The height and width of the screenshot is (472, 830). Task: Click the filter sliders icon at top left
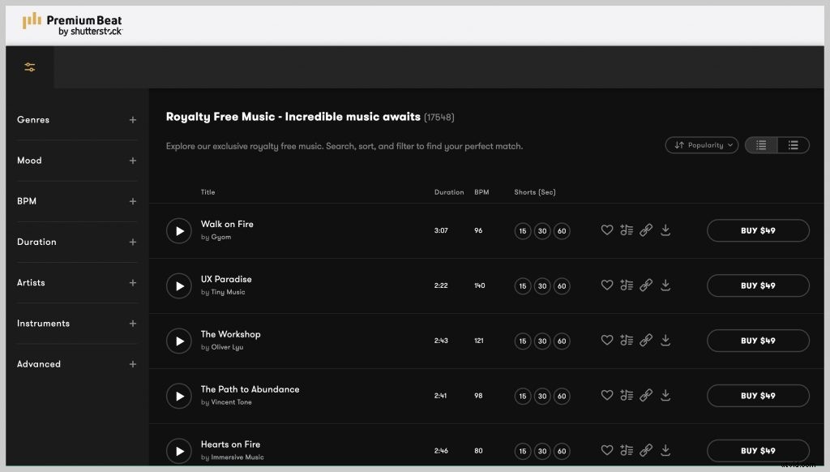click(30, 67)
